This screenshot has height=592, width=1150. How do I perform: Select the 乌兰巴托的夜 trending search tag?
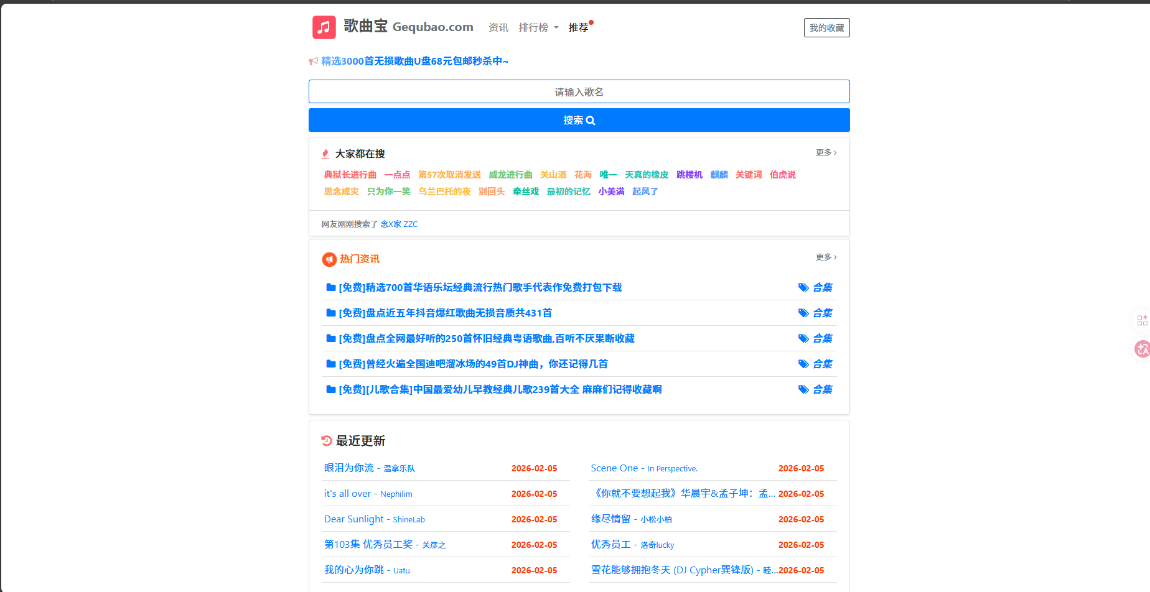coord(444,192)
